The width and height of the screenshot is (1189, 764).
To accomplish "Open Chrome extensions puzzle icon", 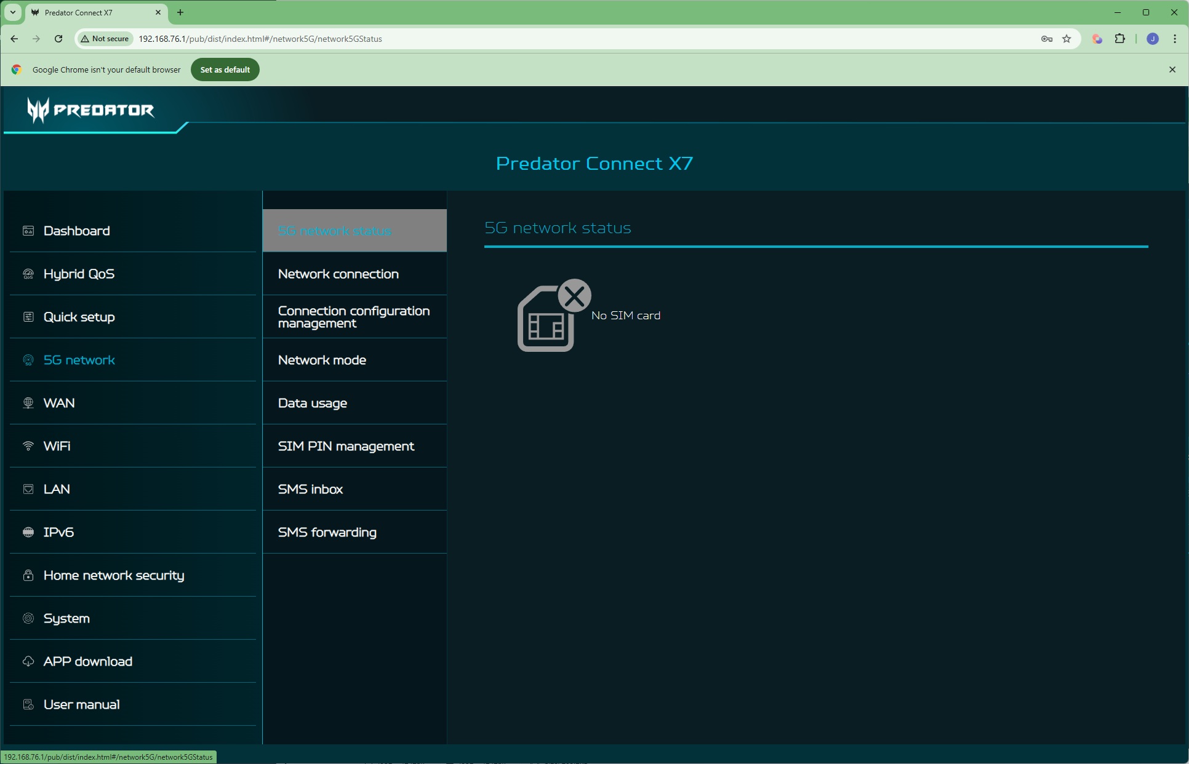I will (1119, 39).
